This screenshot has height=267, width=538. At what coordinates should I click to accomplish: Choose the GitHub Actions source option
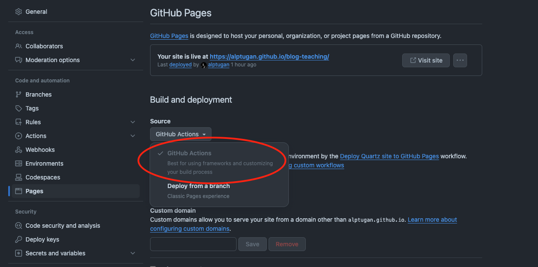click(219, 162)
